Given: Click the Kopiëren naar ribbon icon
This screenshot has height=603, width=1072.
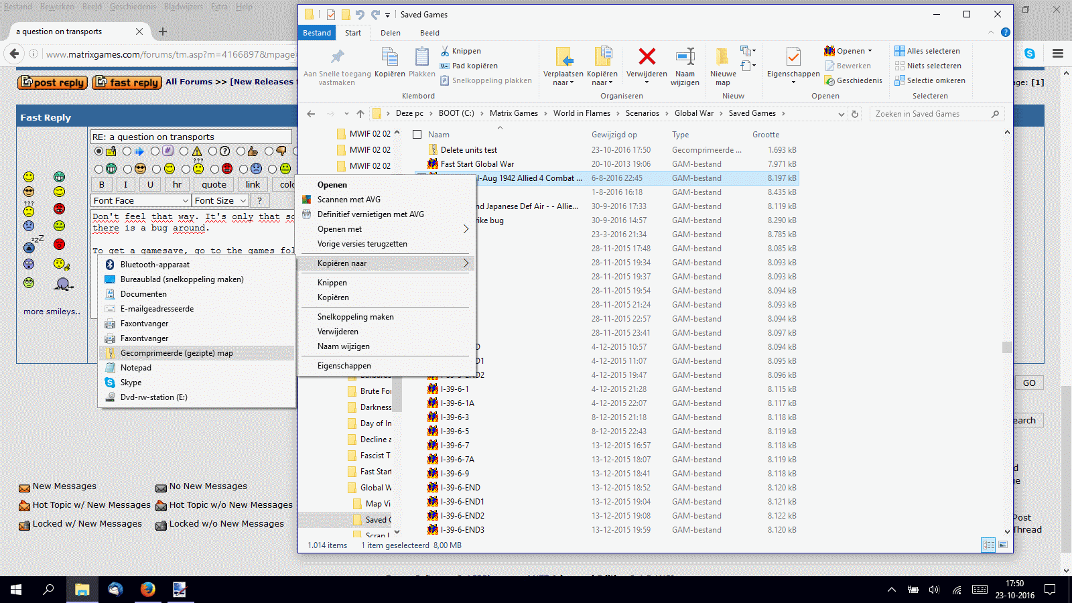Looking at the screenshot, I should [602, 56].
